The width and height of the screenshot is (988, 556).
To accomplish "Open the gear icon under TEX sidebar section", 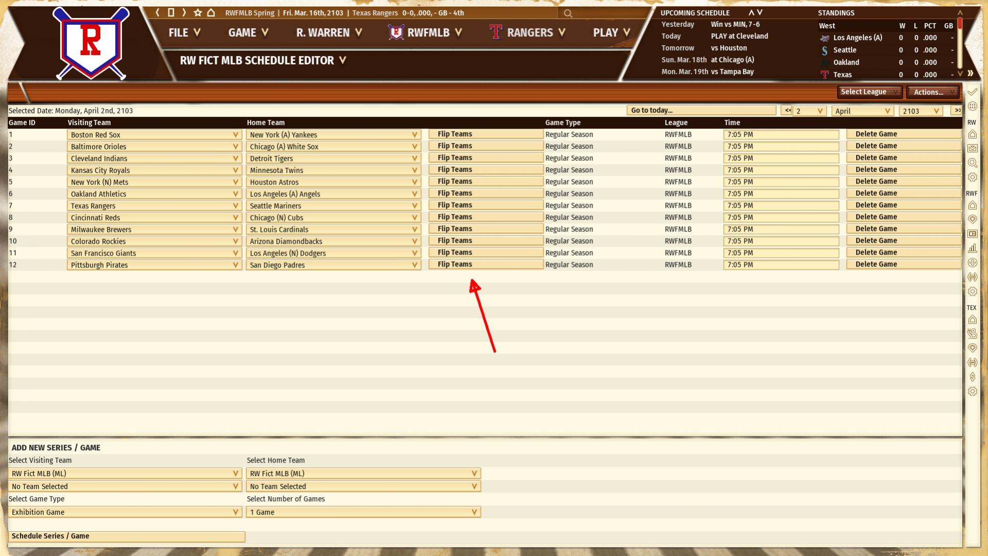I will coord(972,392).
